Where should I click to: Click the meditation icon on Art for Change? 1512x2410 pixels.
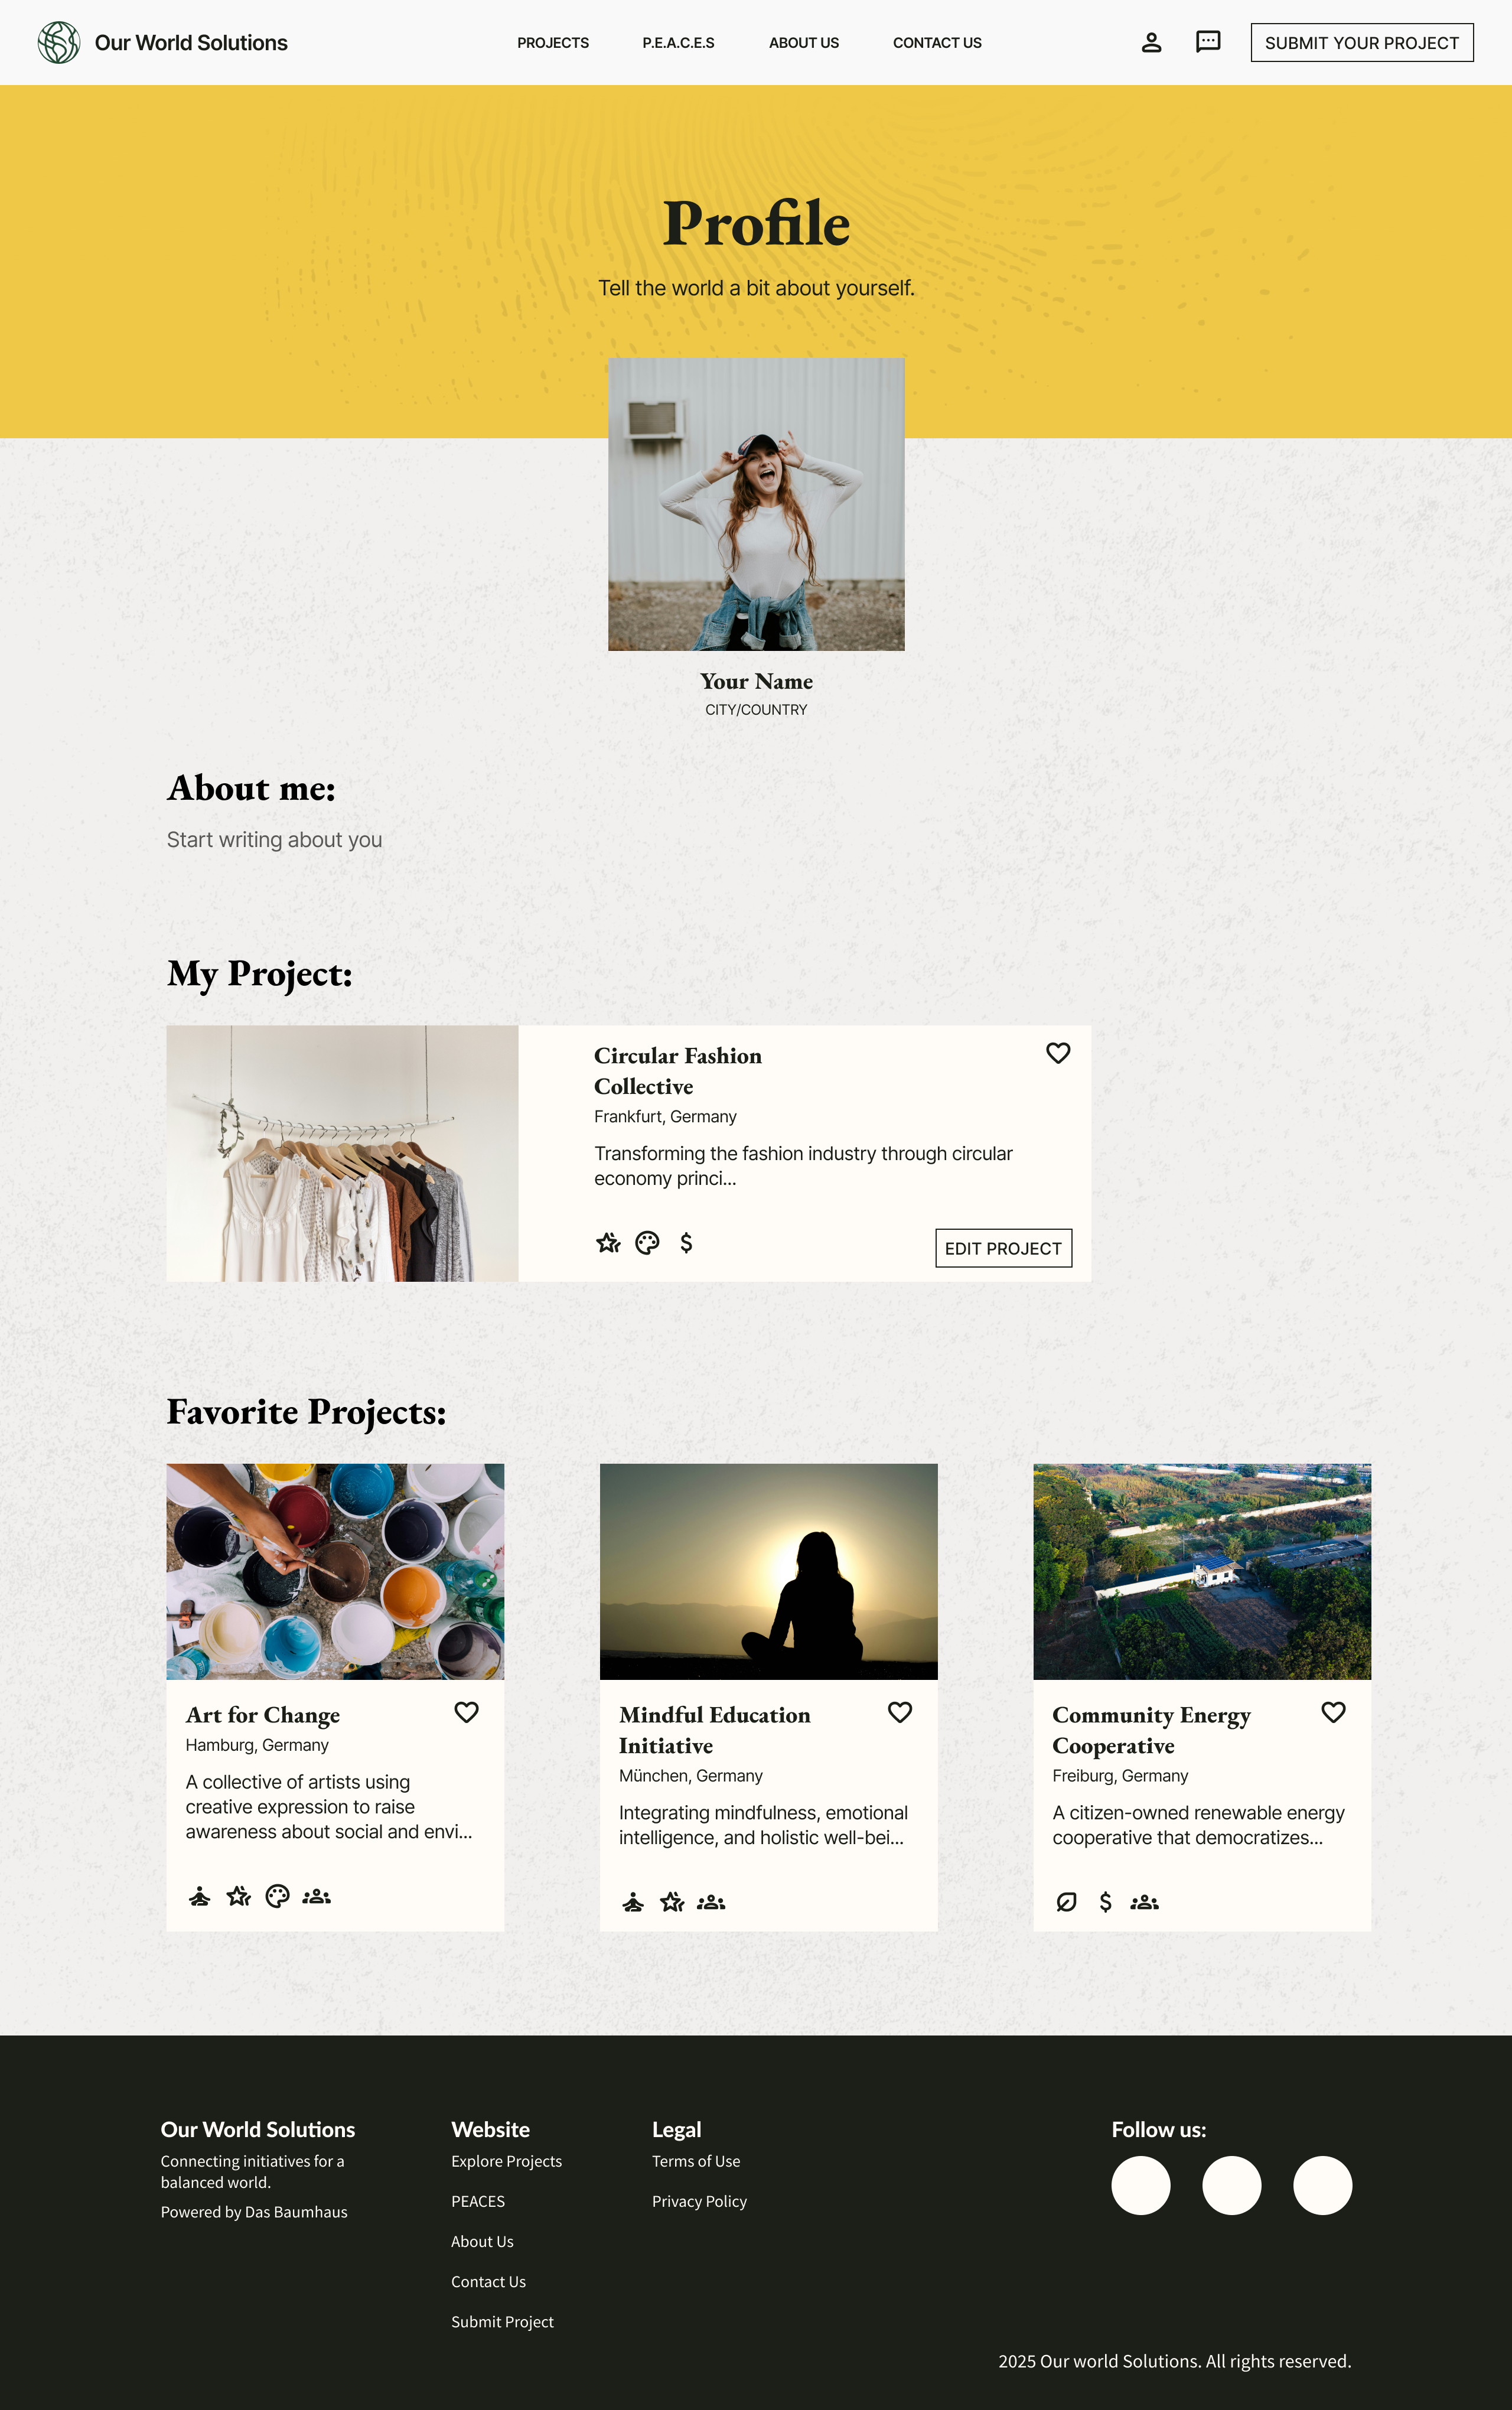click(200, 1896)
